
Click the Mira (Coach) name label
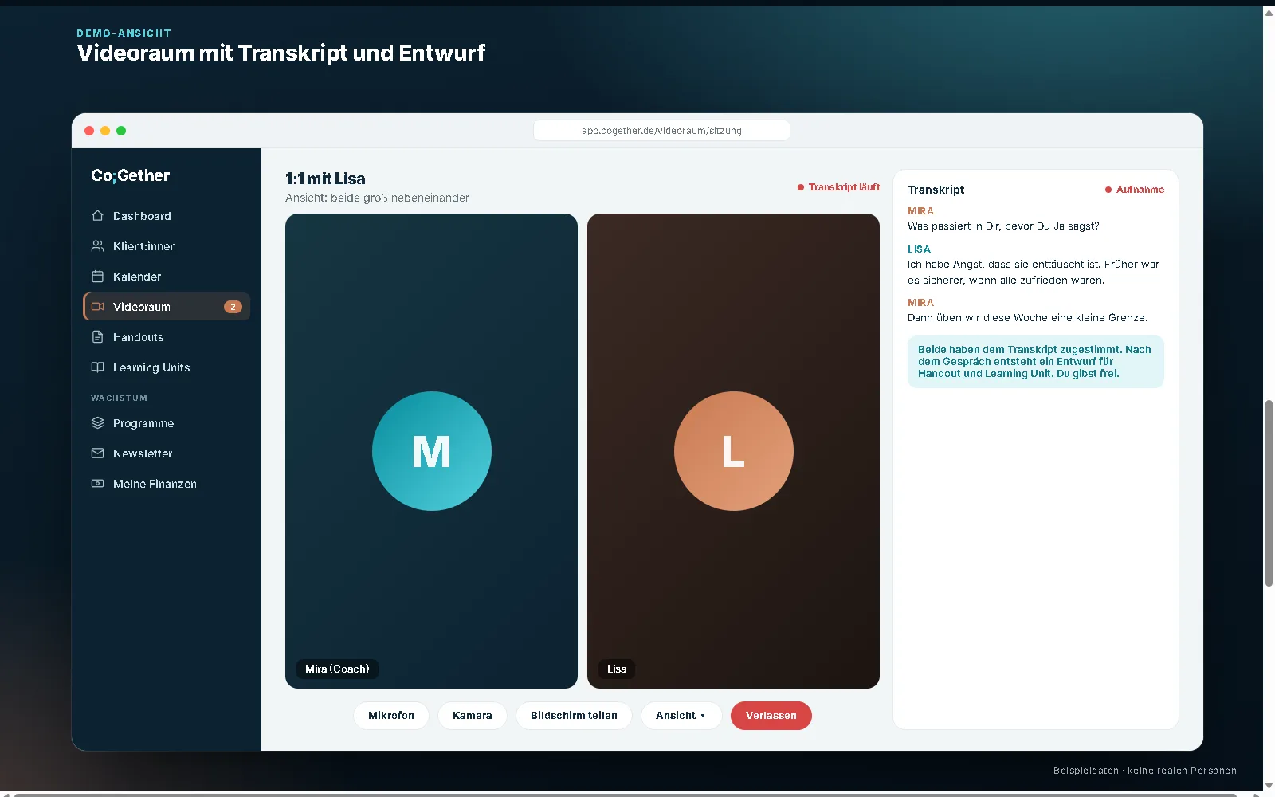337,669
